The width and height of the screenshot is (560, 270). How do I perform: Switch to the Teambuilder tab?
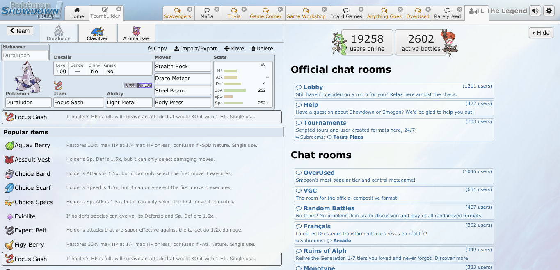tap(105, 13)
